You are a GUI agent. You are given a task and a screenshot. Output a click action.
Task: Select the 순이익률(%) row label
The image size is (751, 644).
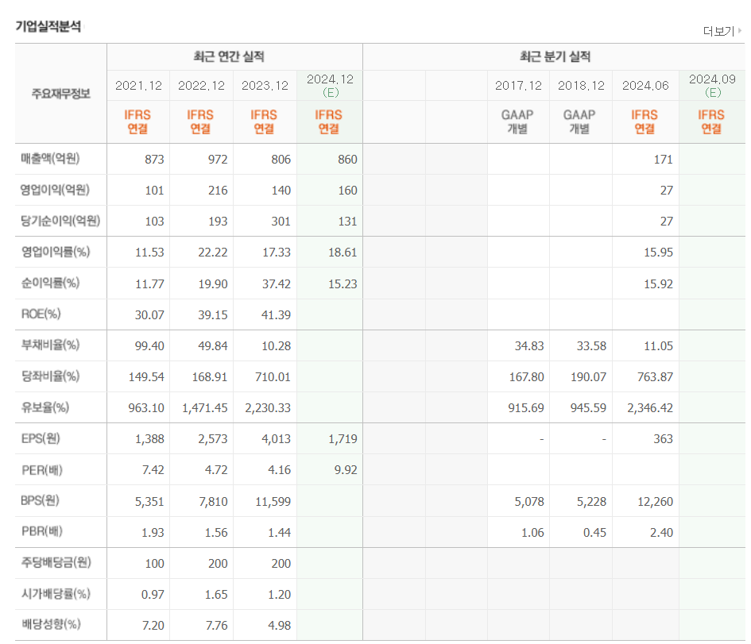point(50,283)
